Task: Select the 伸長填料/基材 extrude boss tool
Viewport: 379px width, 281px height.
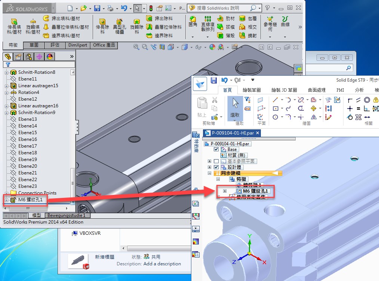Action: point(14,27)
